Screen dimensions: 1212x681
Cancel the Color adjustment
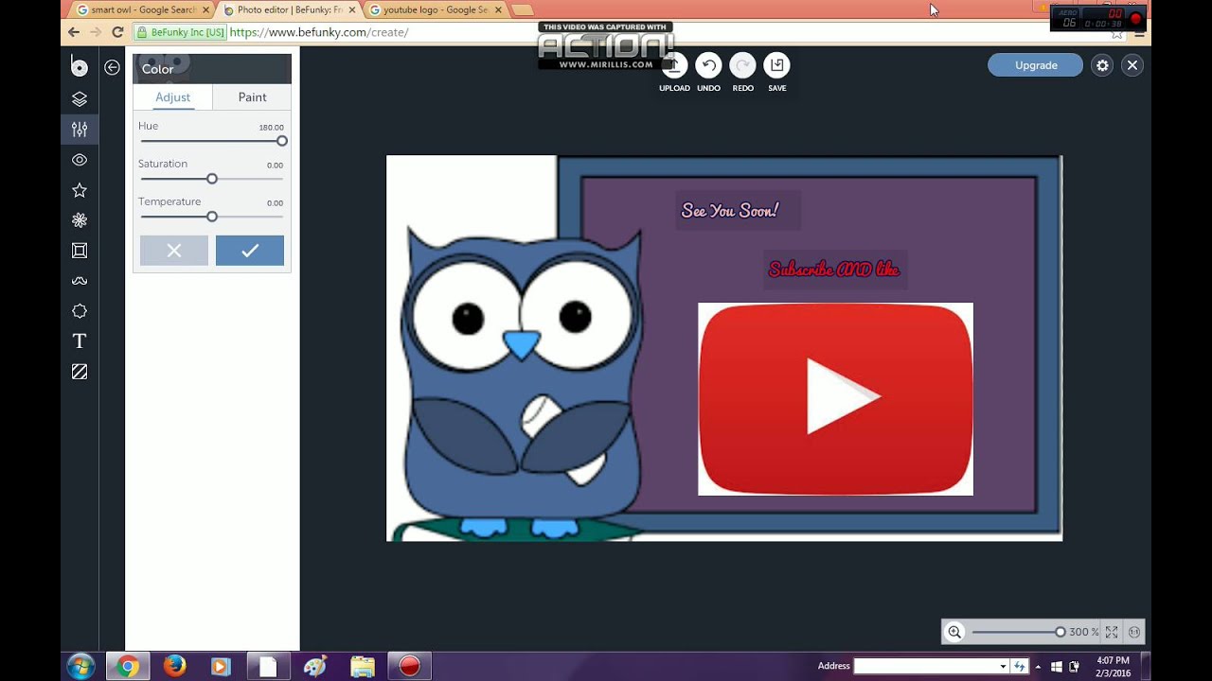click(x=174, y=251)
